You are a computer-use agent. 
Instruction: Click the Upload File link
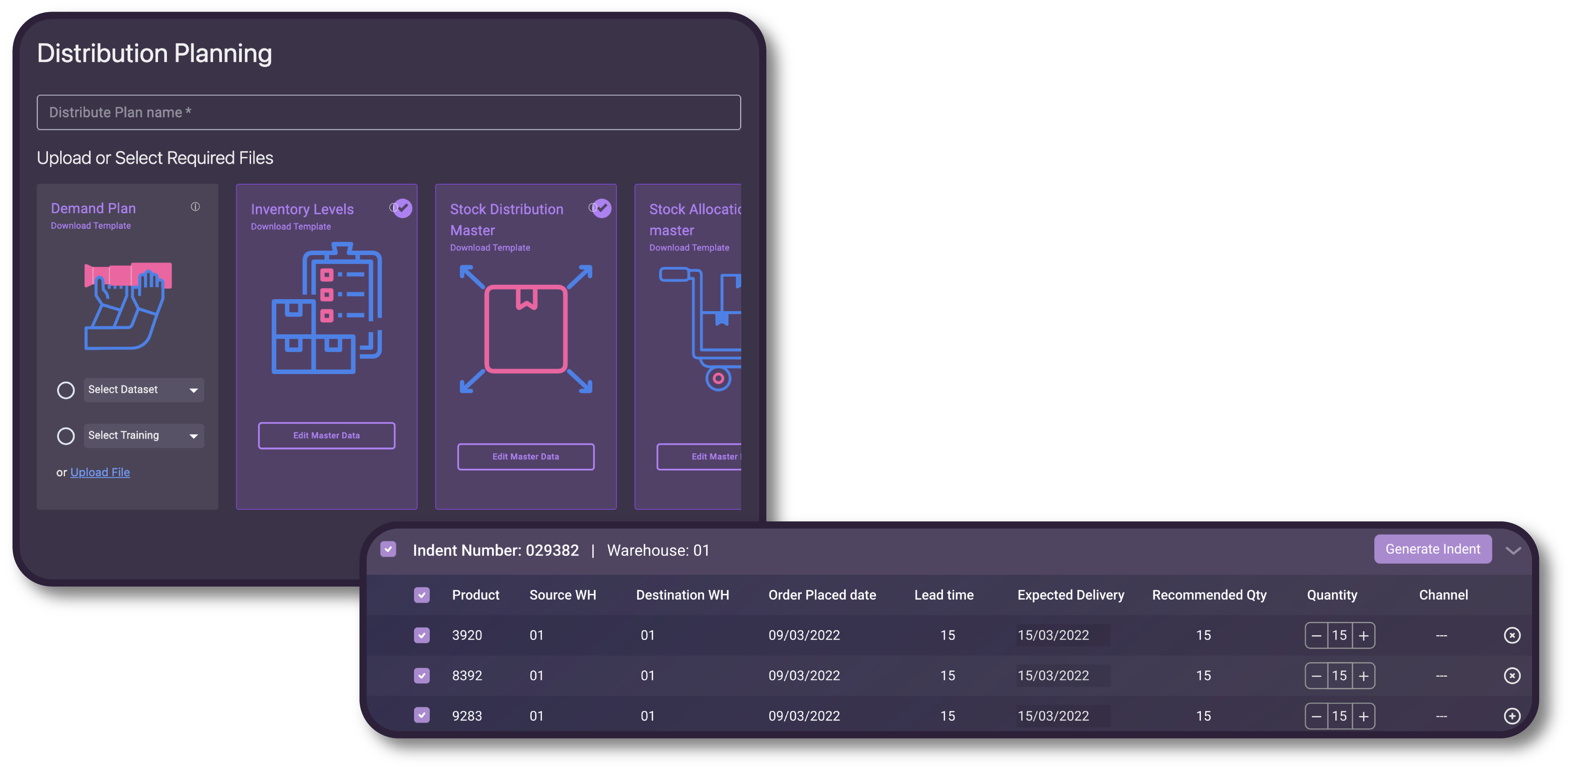tap(100, 472)
